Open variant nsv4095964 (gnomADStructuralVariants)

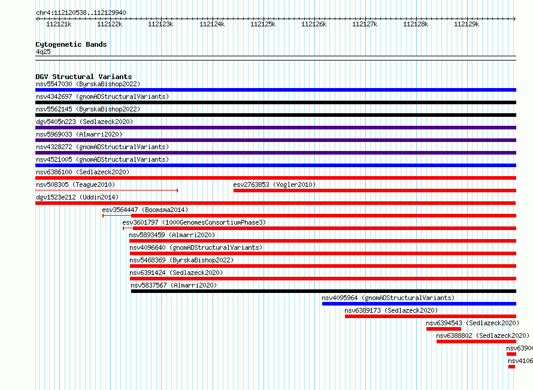point(388,298)
